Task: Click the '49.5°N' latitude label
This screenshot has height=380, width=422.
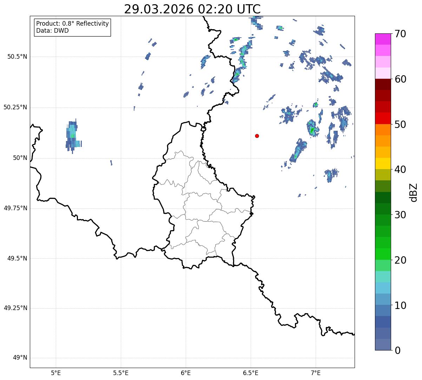Action: coord(17,258)
